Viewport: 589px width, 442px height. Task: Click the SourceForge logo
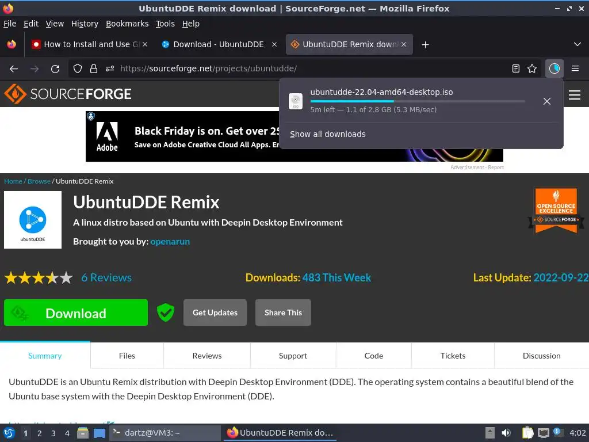pos(68,94)
